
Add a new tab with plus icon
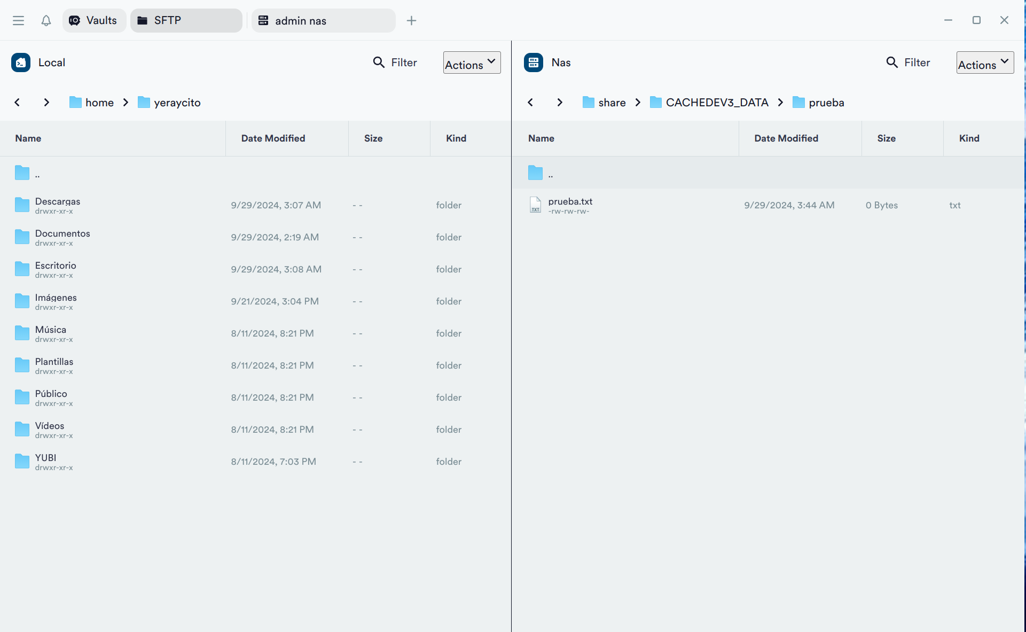411,20
